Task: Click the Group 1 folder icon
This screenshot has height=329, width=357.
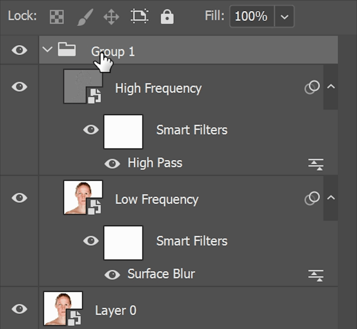Action: point(67,50)
